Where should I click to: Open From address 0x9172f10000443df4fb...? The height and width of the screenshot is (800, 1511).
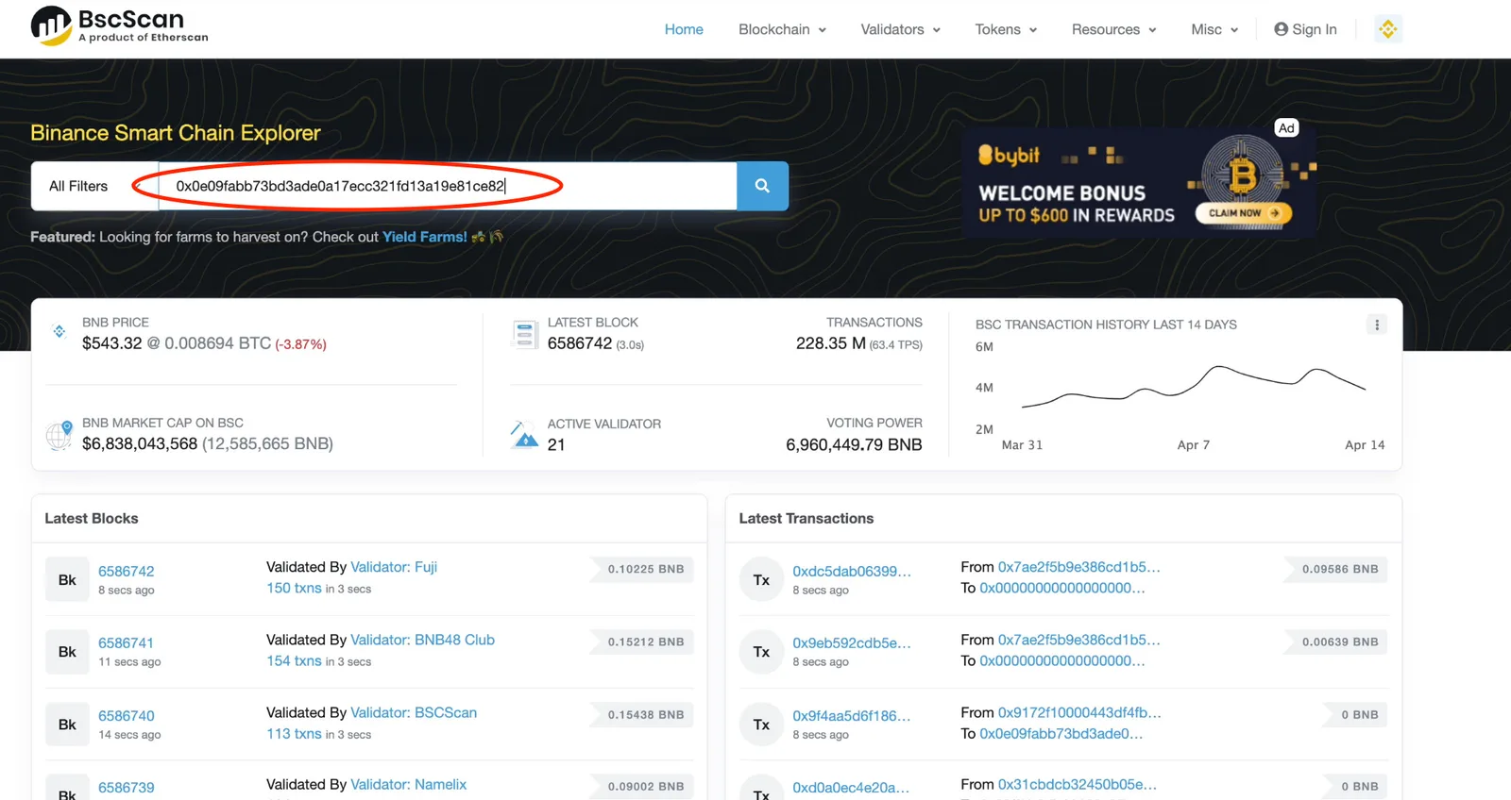[1079, 712]
